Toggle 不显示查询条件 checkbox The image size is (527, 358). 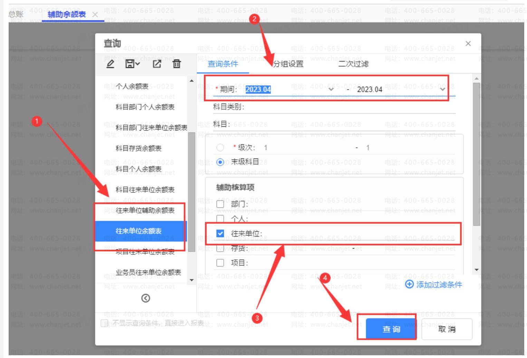(x=104, y=323)
